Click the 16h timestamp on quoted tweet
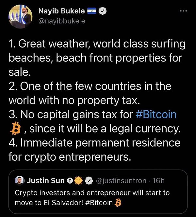The image size is (196, 217). coord(158,180)
